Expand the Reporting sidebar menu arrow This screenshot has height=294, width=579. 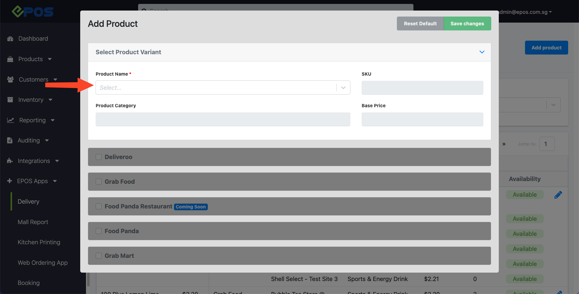[53, 120]
